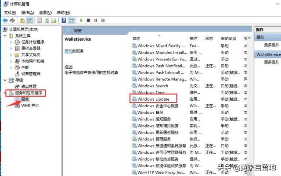Open the 文件(F) menu

coord(10,13)
